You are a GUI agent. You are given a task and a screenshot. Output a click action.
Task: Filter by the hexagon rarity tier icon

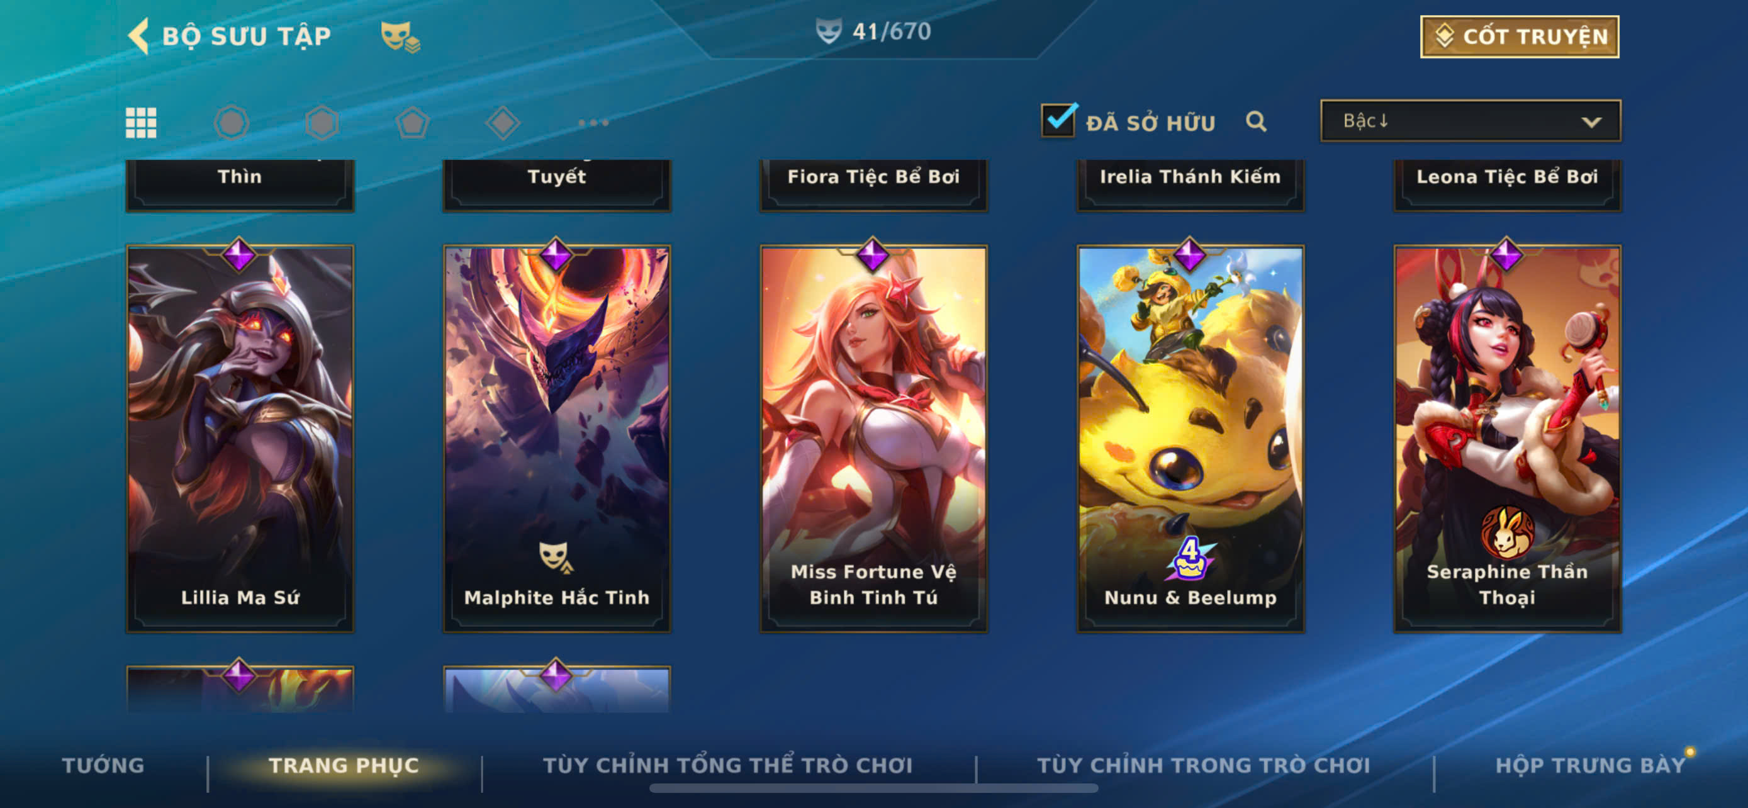pos(322,123)
